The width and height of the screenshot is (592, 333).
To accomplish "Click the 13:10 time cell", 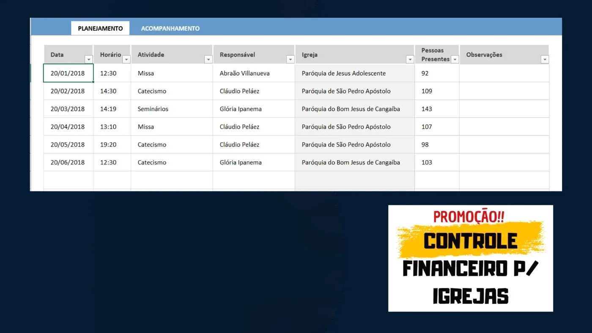I will [x=112, y=127].
